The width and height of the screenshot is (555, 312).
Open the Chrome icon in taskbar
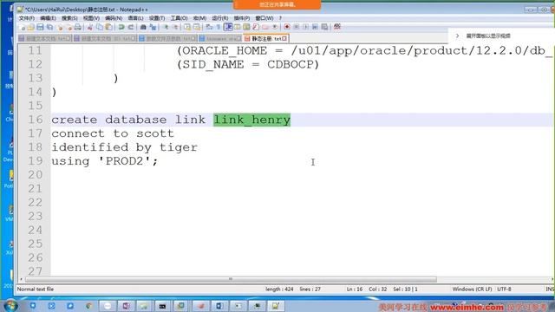88,306
